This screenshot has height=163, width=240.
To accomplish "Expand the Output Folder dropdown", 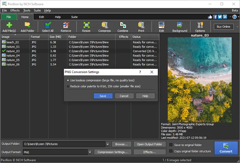I will 107,144.
